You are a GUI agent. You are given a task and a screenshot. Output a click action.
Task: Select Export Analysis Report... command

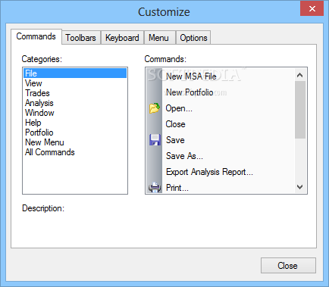click(x=209, y=172)
